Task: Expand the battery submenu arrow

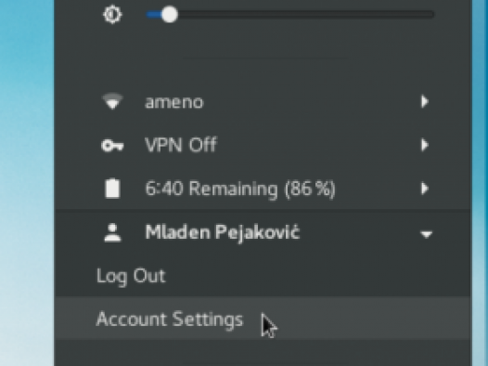Action: click(425, 189)
